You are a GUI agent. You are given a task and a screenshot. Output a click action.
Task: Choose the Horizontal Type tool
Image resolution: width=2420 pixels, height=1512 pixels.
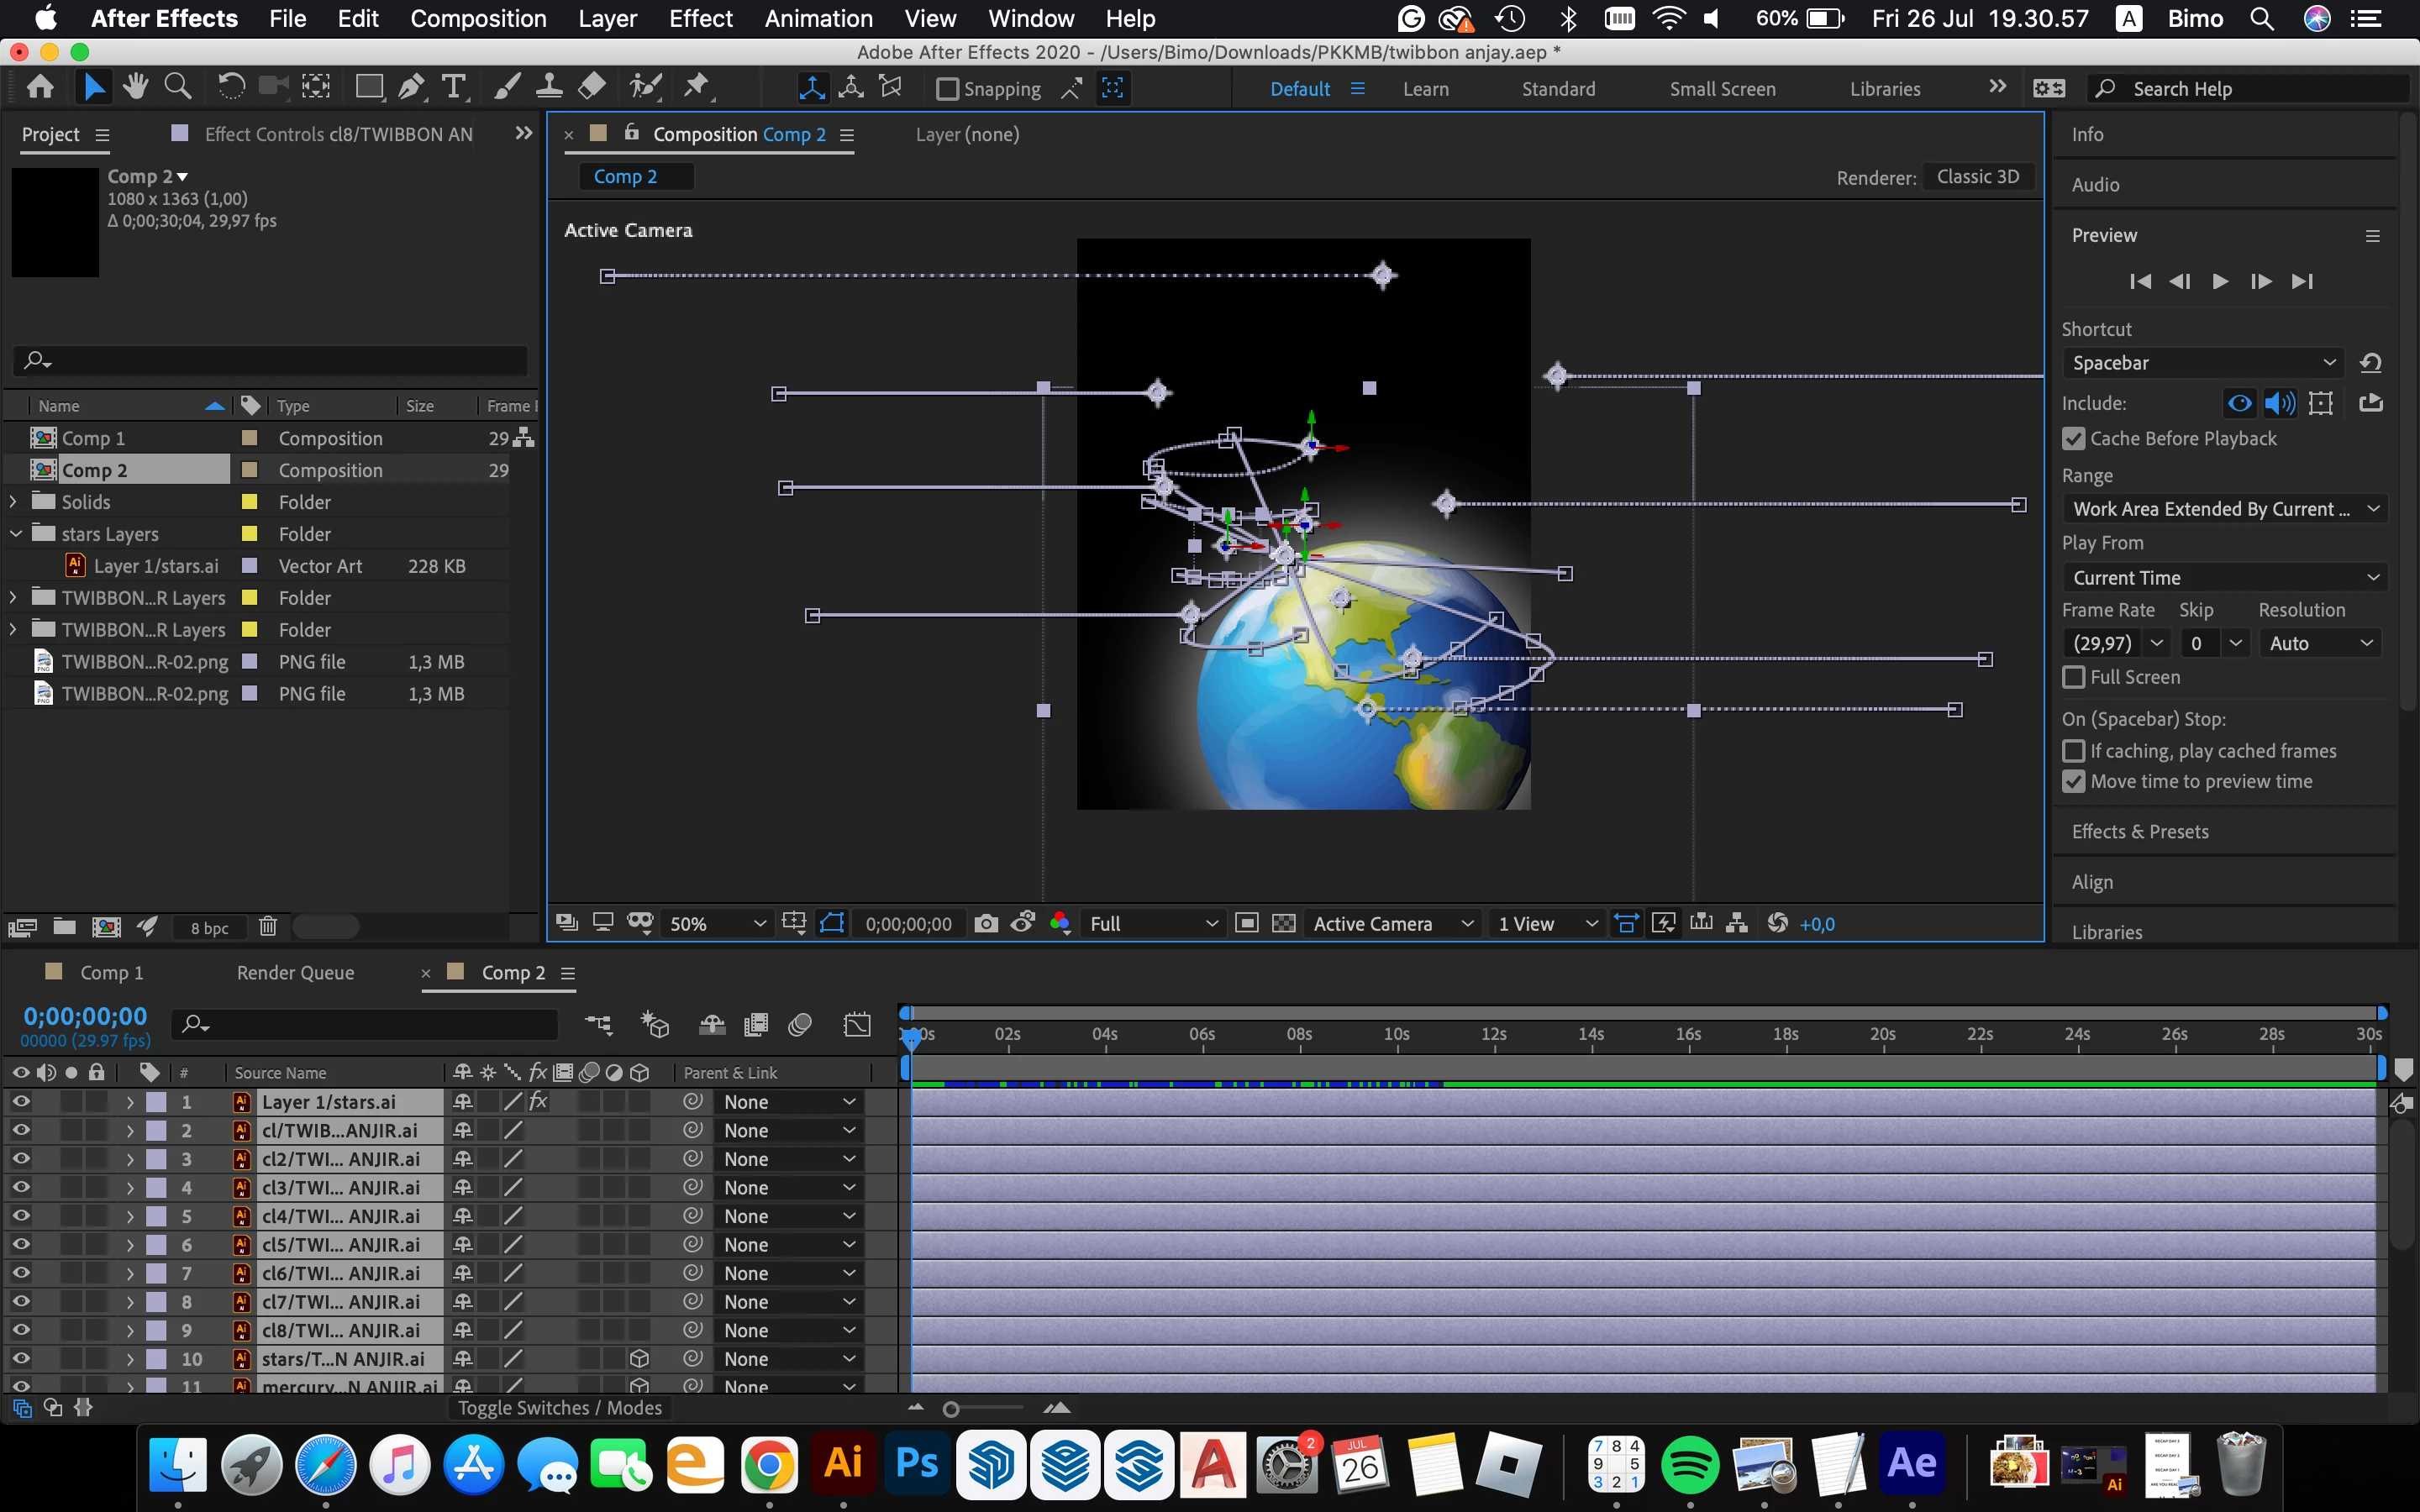(453, 88)
